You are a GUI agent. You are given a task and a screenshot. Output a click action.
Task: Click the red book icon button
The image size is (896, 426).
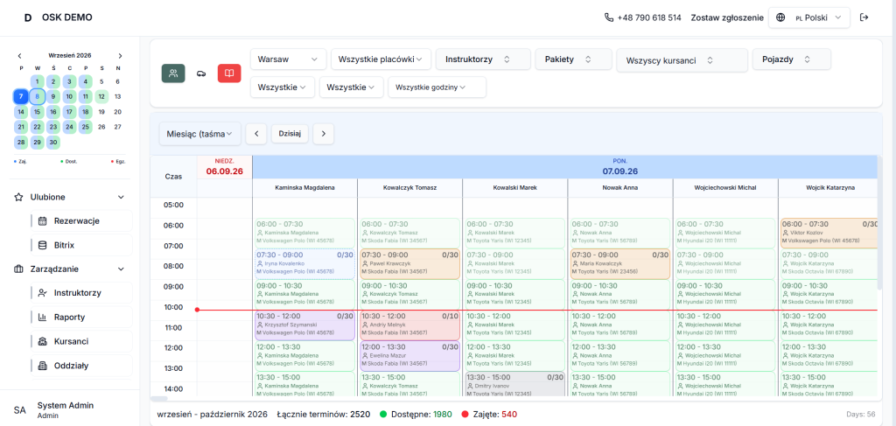(229, 73)
